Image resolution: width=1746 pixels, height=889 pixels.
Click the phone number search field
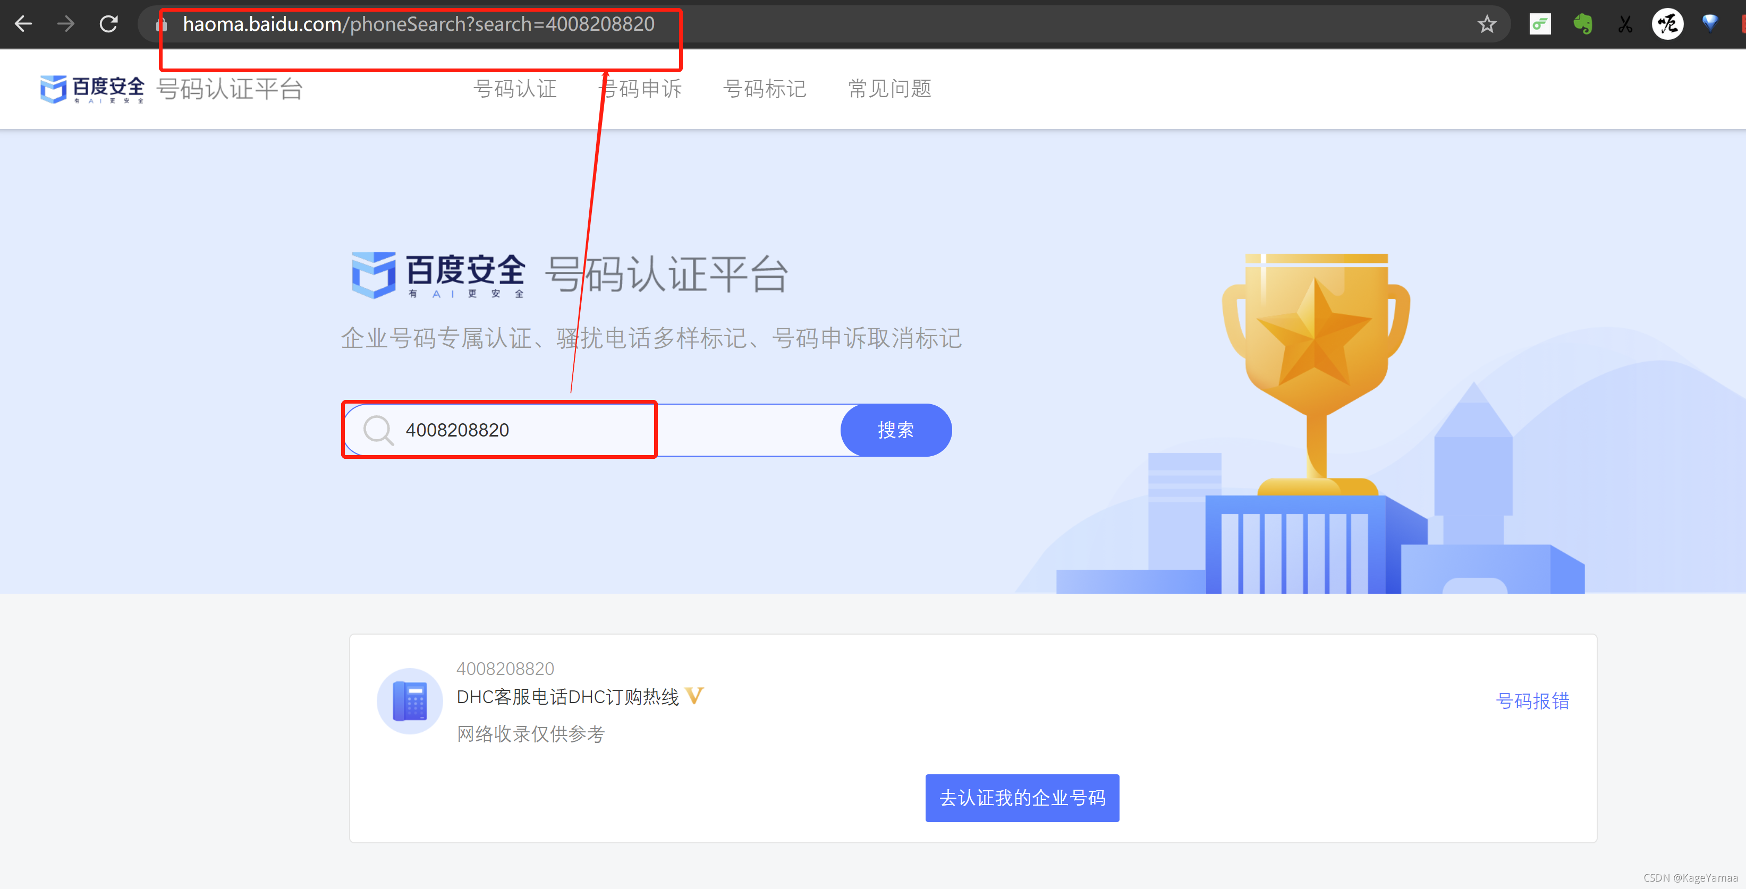click(x=610, y=430)
